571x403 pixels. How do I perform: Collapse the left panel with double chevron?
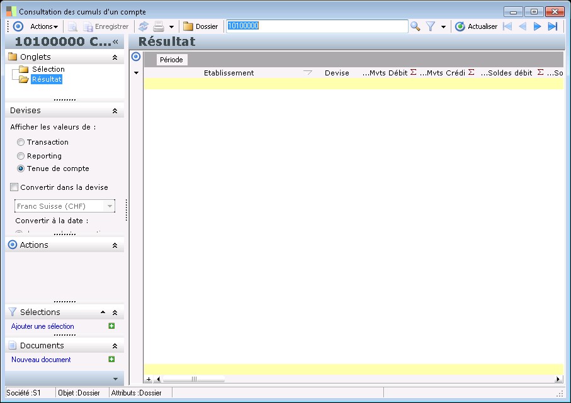[x=115, y=41]
